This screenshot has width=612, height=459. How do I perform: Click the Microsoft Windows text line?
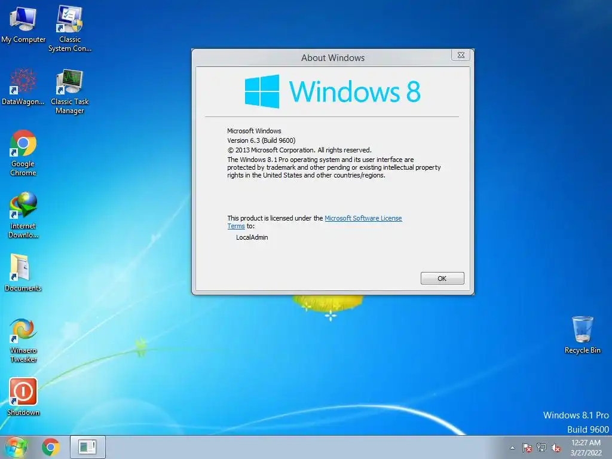point(254,131)
